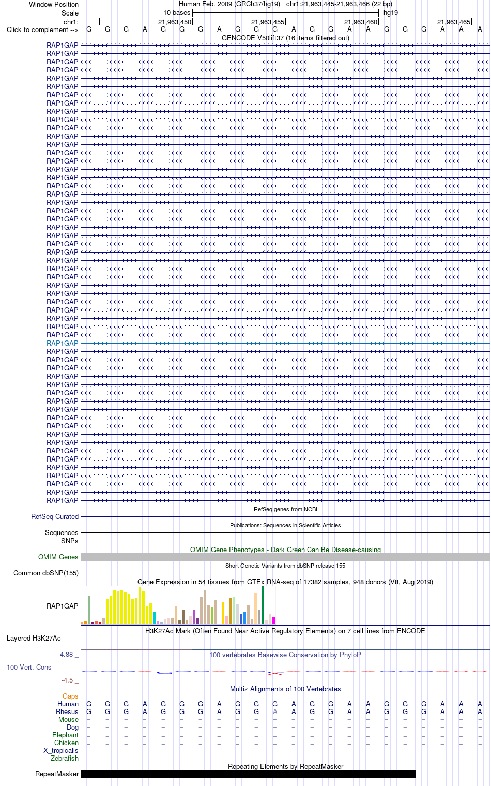Click the Window Position label
This screenshot has height=786, width=491.
coord(54,4)
